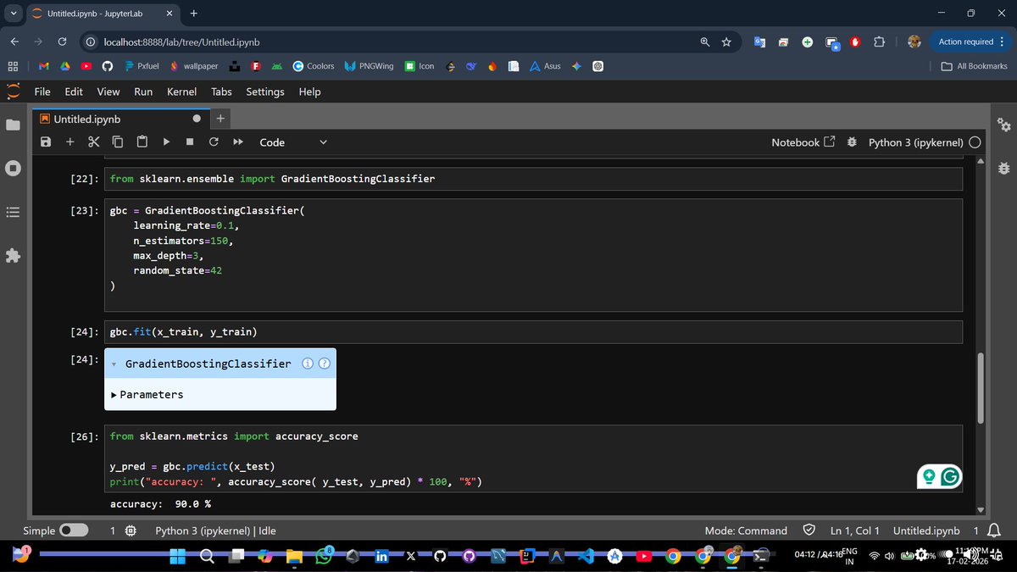The height and width of the screenshot is (572, 1017).
Task: Cut the selected cell with scissors icon
Action: pyautogui.click(x=93, y=142)
